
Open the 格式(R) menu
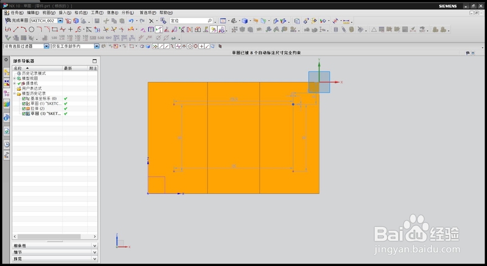click(81, 13)
